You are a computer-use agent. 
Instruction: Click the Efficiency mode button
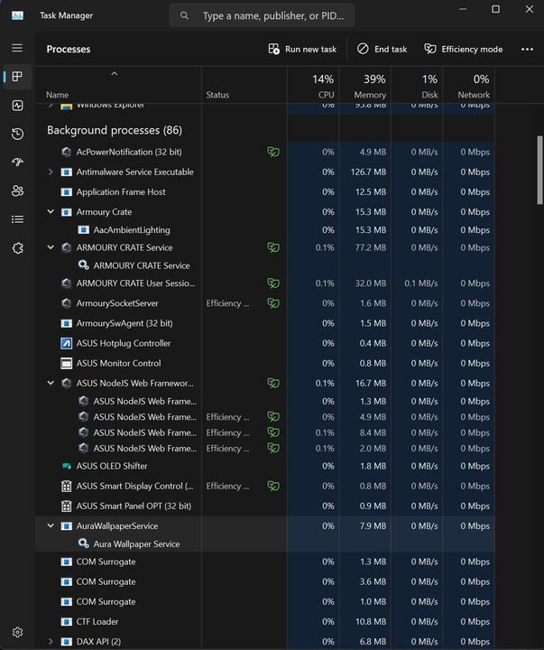(463, 49)
